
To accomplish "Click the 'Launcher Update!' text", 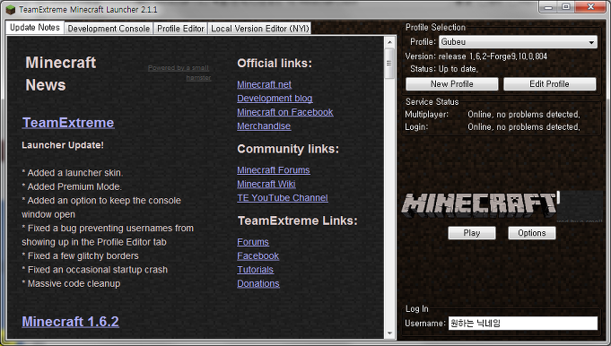I will 63,145.
